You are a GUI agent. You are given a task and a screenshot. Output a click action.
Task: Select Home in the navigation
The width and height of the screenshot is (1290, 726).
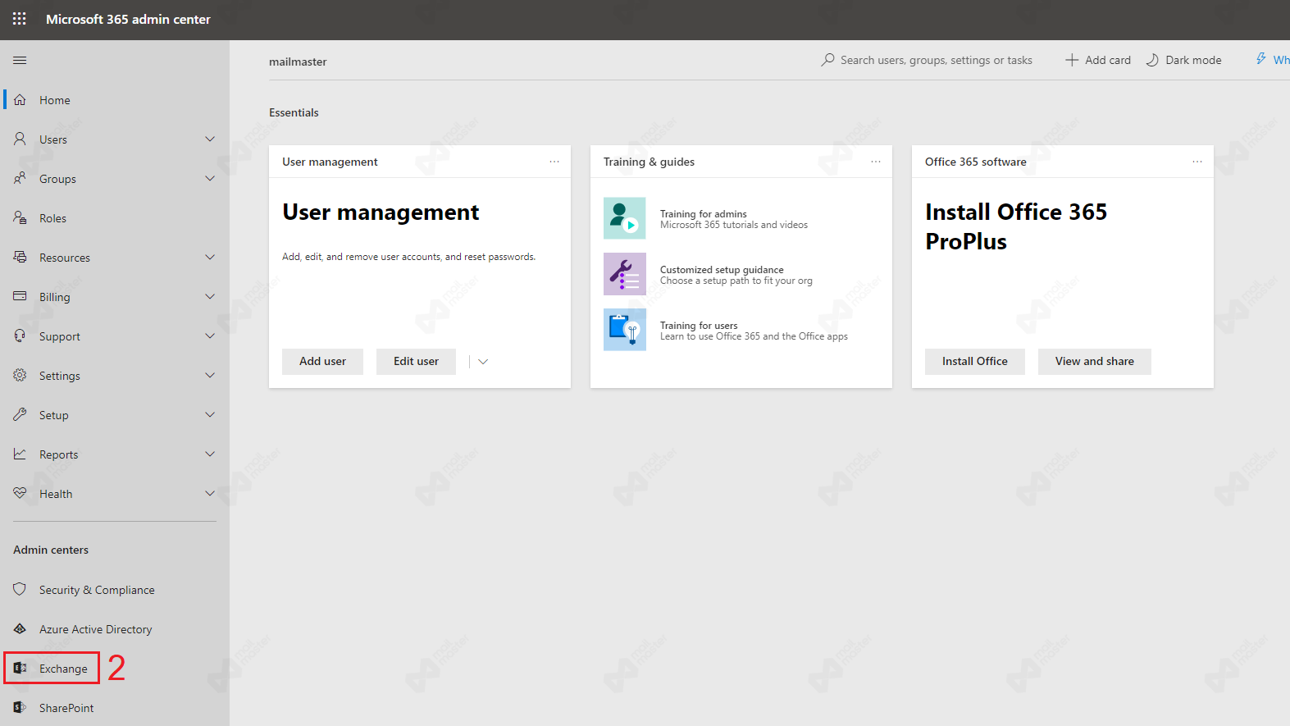tap(115, 100)
